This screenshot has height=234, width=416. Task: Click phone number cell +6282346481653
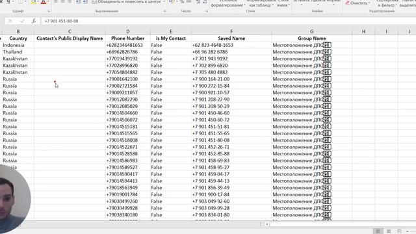[x=127, y=45]
